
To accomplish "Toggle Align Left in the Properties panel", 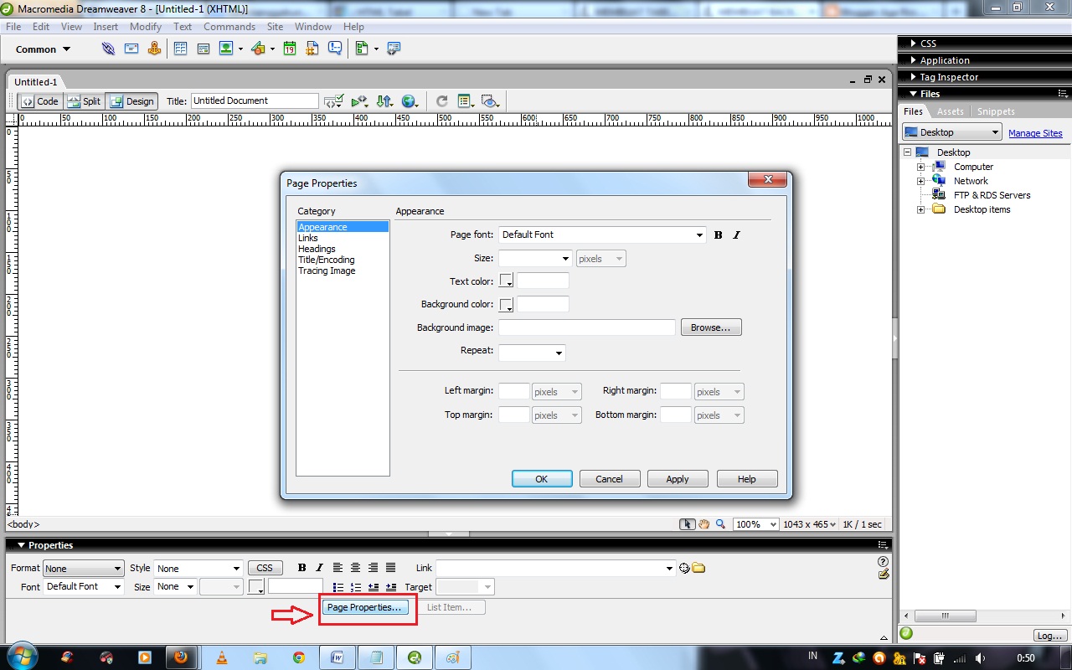I will 338,568.
